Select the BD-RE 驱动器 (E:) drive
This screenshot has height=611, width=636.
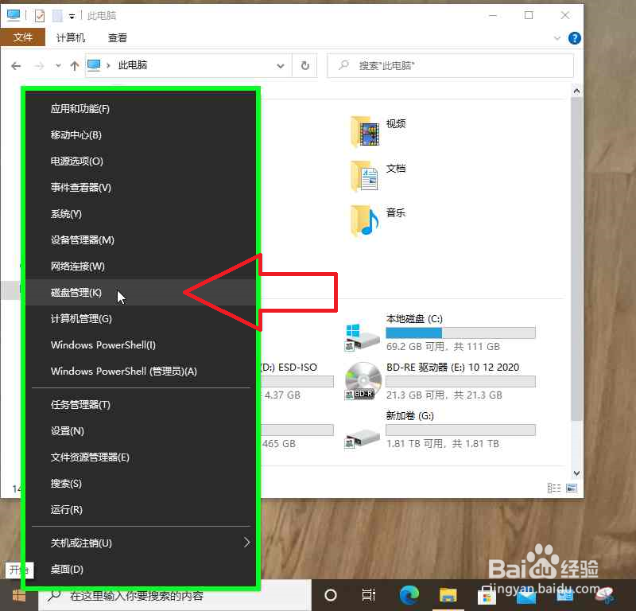(440, 381)
